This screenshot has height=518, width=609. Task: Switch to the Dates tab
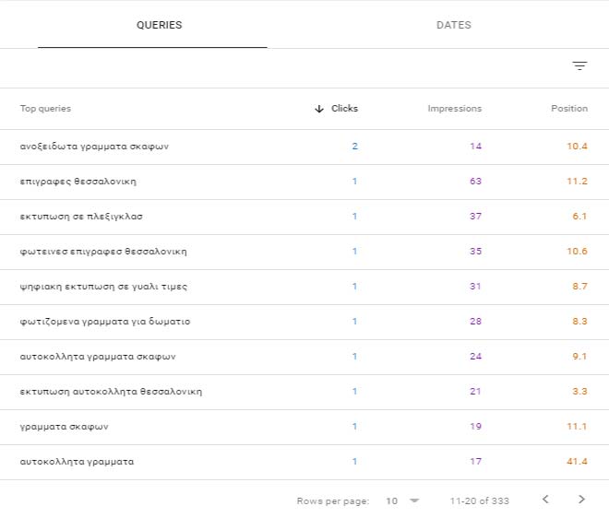453,25
